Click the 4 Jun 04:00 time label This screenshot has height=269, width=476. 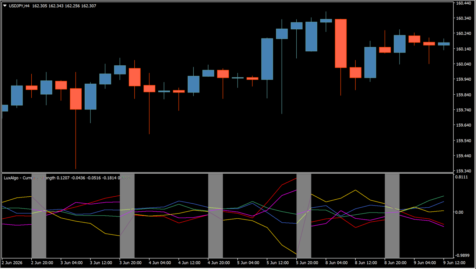click(160, 263)
